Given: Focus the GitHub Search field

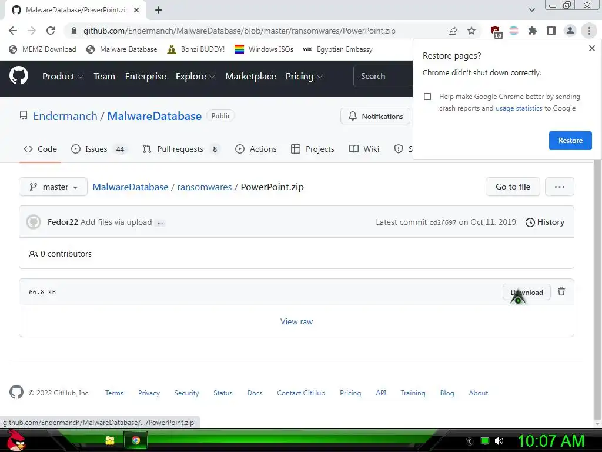Looking at the screenshot, I should [383, 76].
